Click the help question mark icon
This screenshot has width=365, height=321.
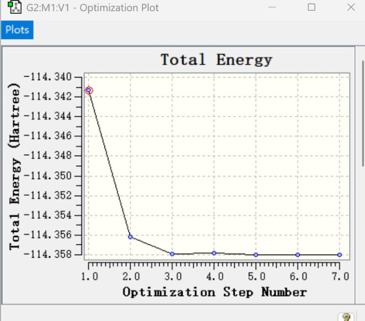point(346,317)
